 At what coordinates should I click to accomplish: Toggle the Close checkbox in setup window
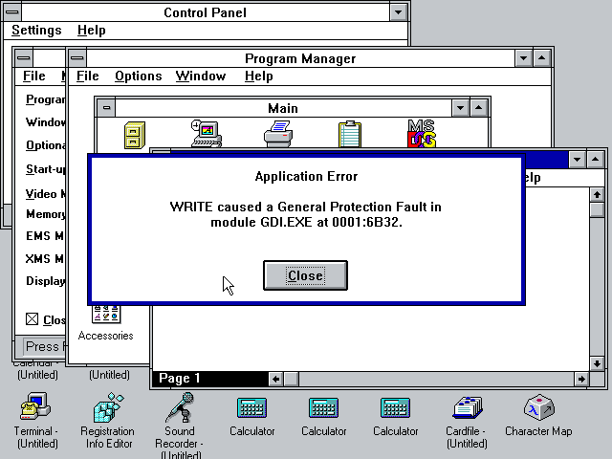pyautogui.click(x=32, y=318)
